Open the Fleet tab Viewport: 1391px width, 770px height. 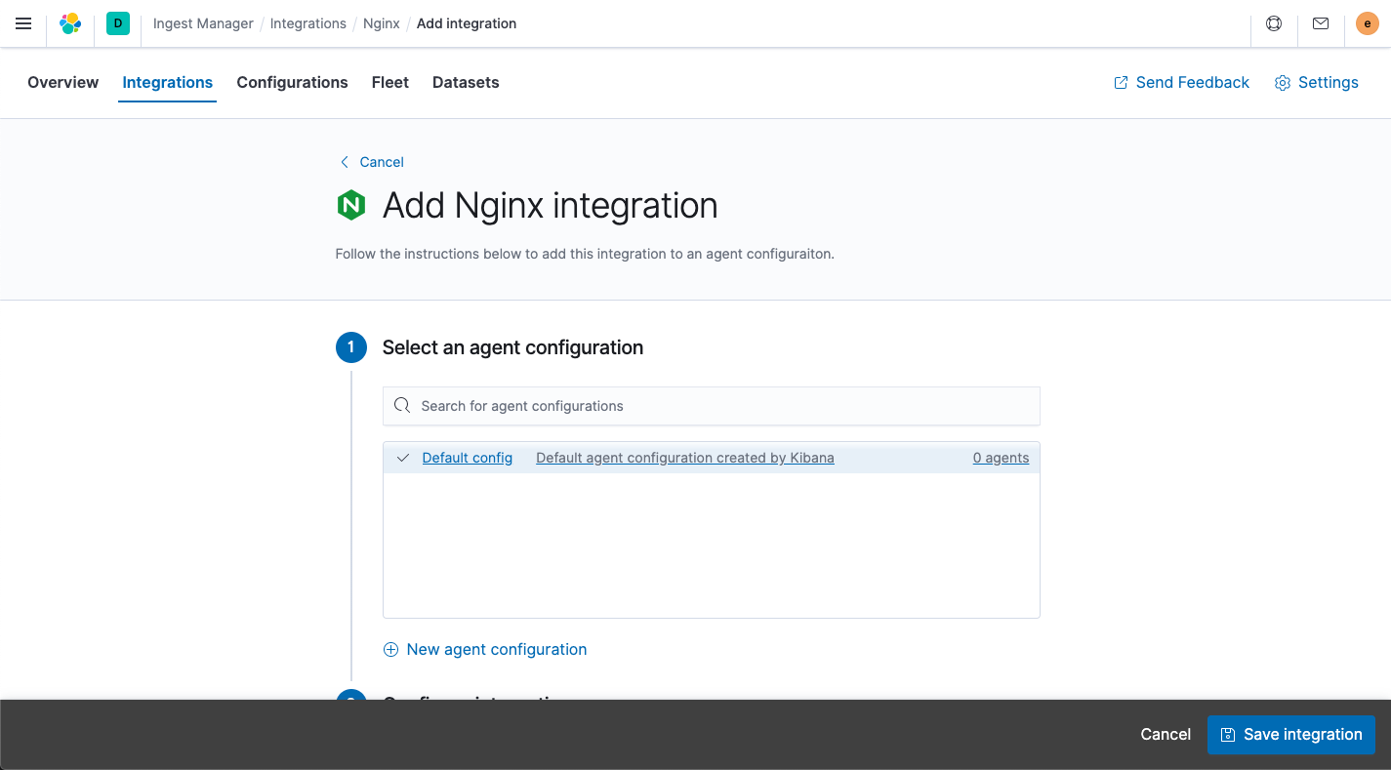coord(389,83)
